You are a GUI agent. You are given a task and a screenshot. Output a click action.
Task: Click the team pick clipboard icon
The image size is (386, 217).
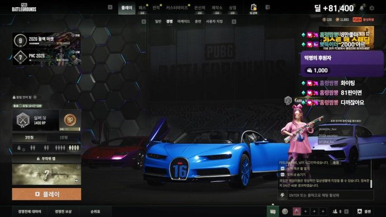253,9
